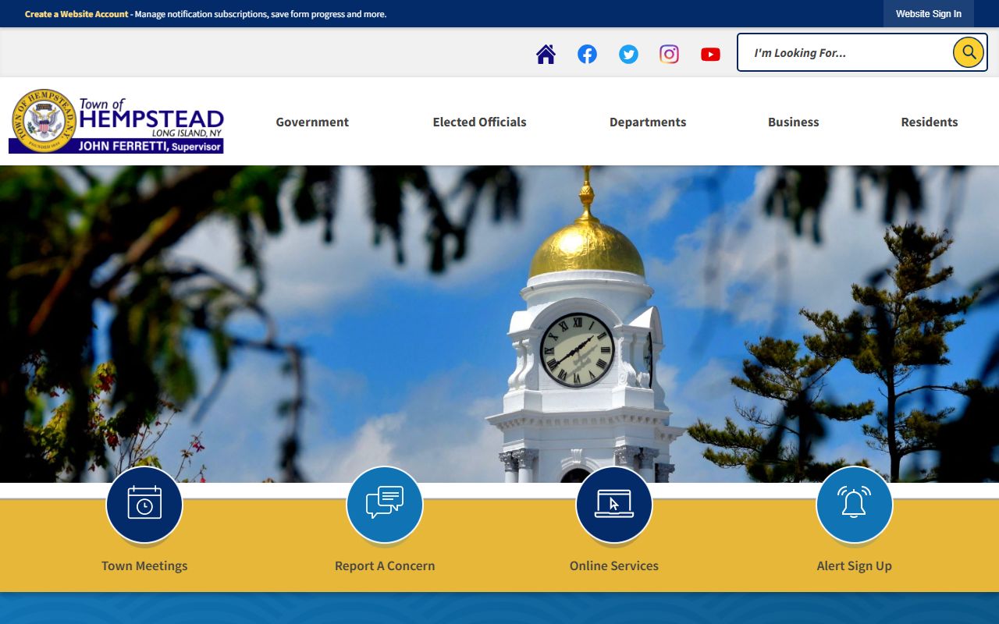The width and height of the screenshot is (999, 624).
Task: Open the Business menu
Action: (794, 122)
